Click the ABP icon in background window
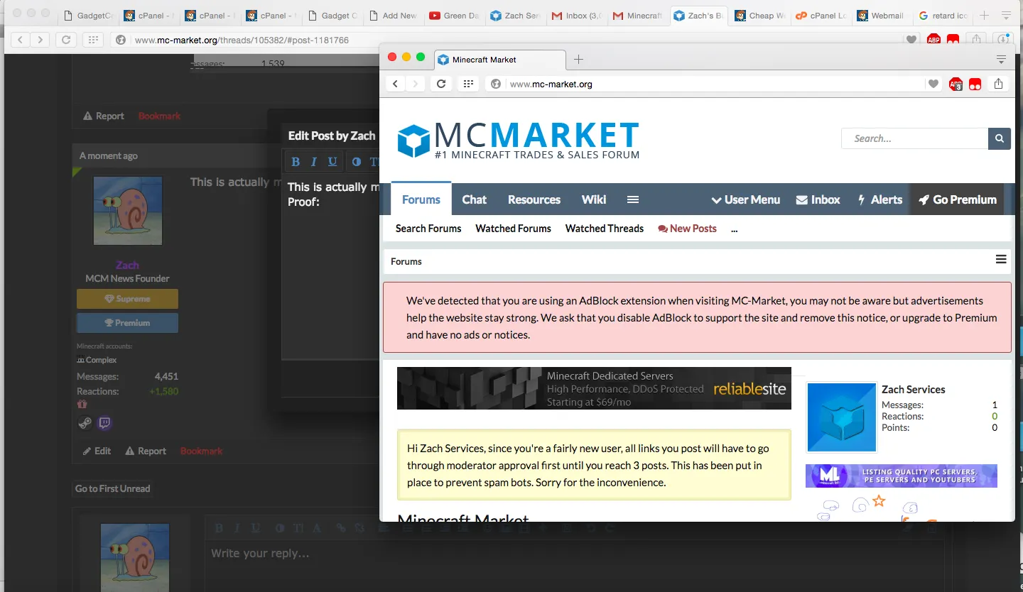 [x=933, y=40]
